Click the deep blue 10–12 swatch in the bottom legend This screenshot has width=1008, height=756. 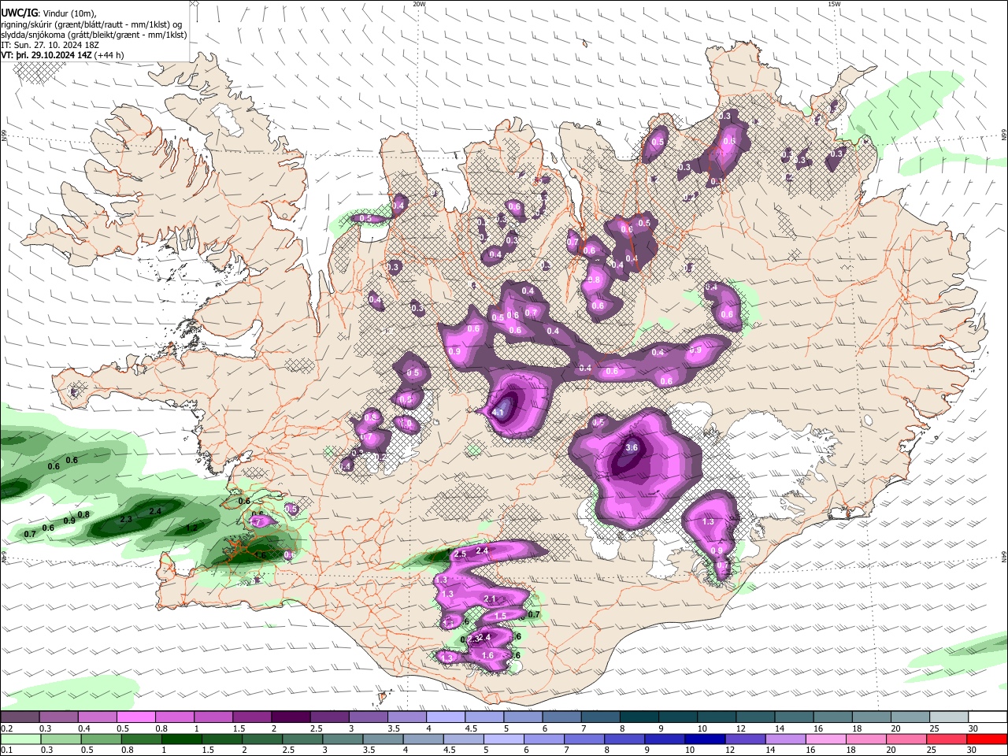[706, 739]
